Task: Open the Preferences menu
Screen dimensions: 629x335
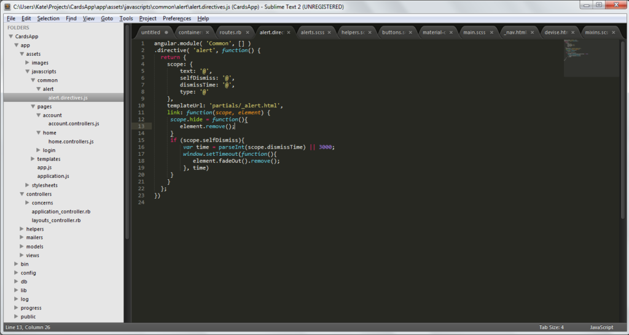Action: tap(176, 18)
